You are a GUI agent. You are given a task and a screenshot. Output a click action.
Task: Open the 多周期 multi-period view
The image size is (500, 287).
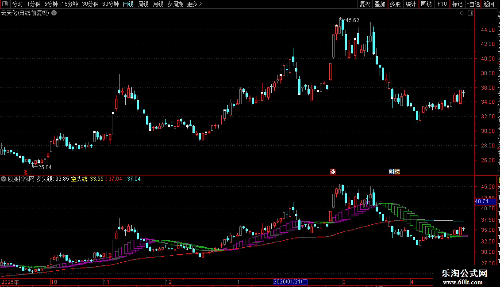pos(175,4)
